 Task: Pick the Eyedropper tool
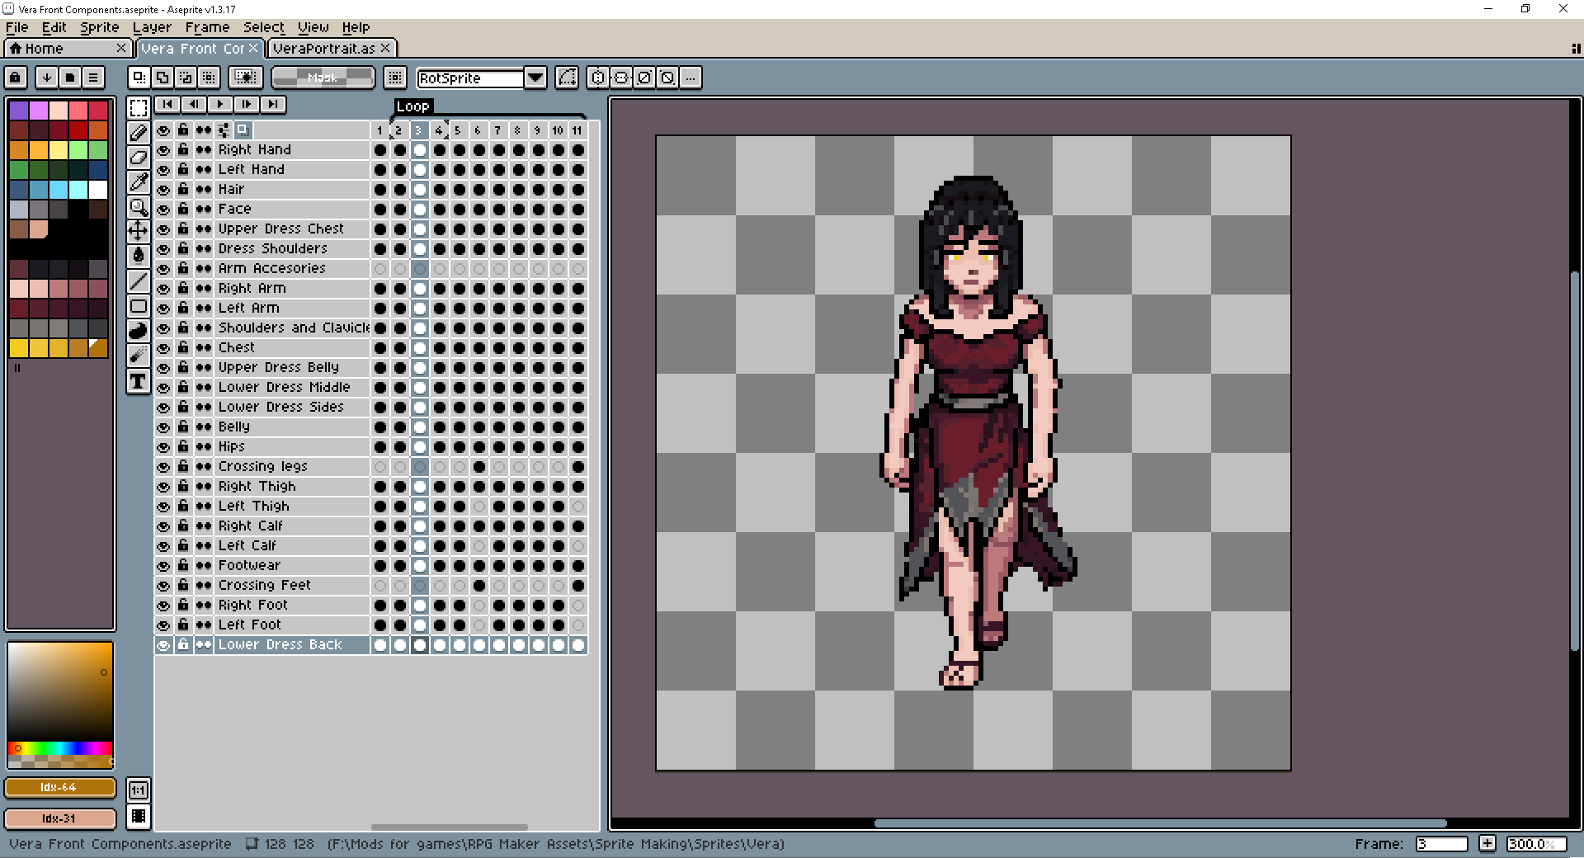[x=139, y=181]
